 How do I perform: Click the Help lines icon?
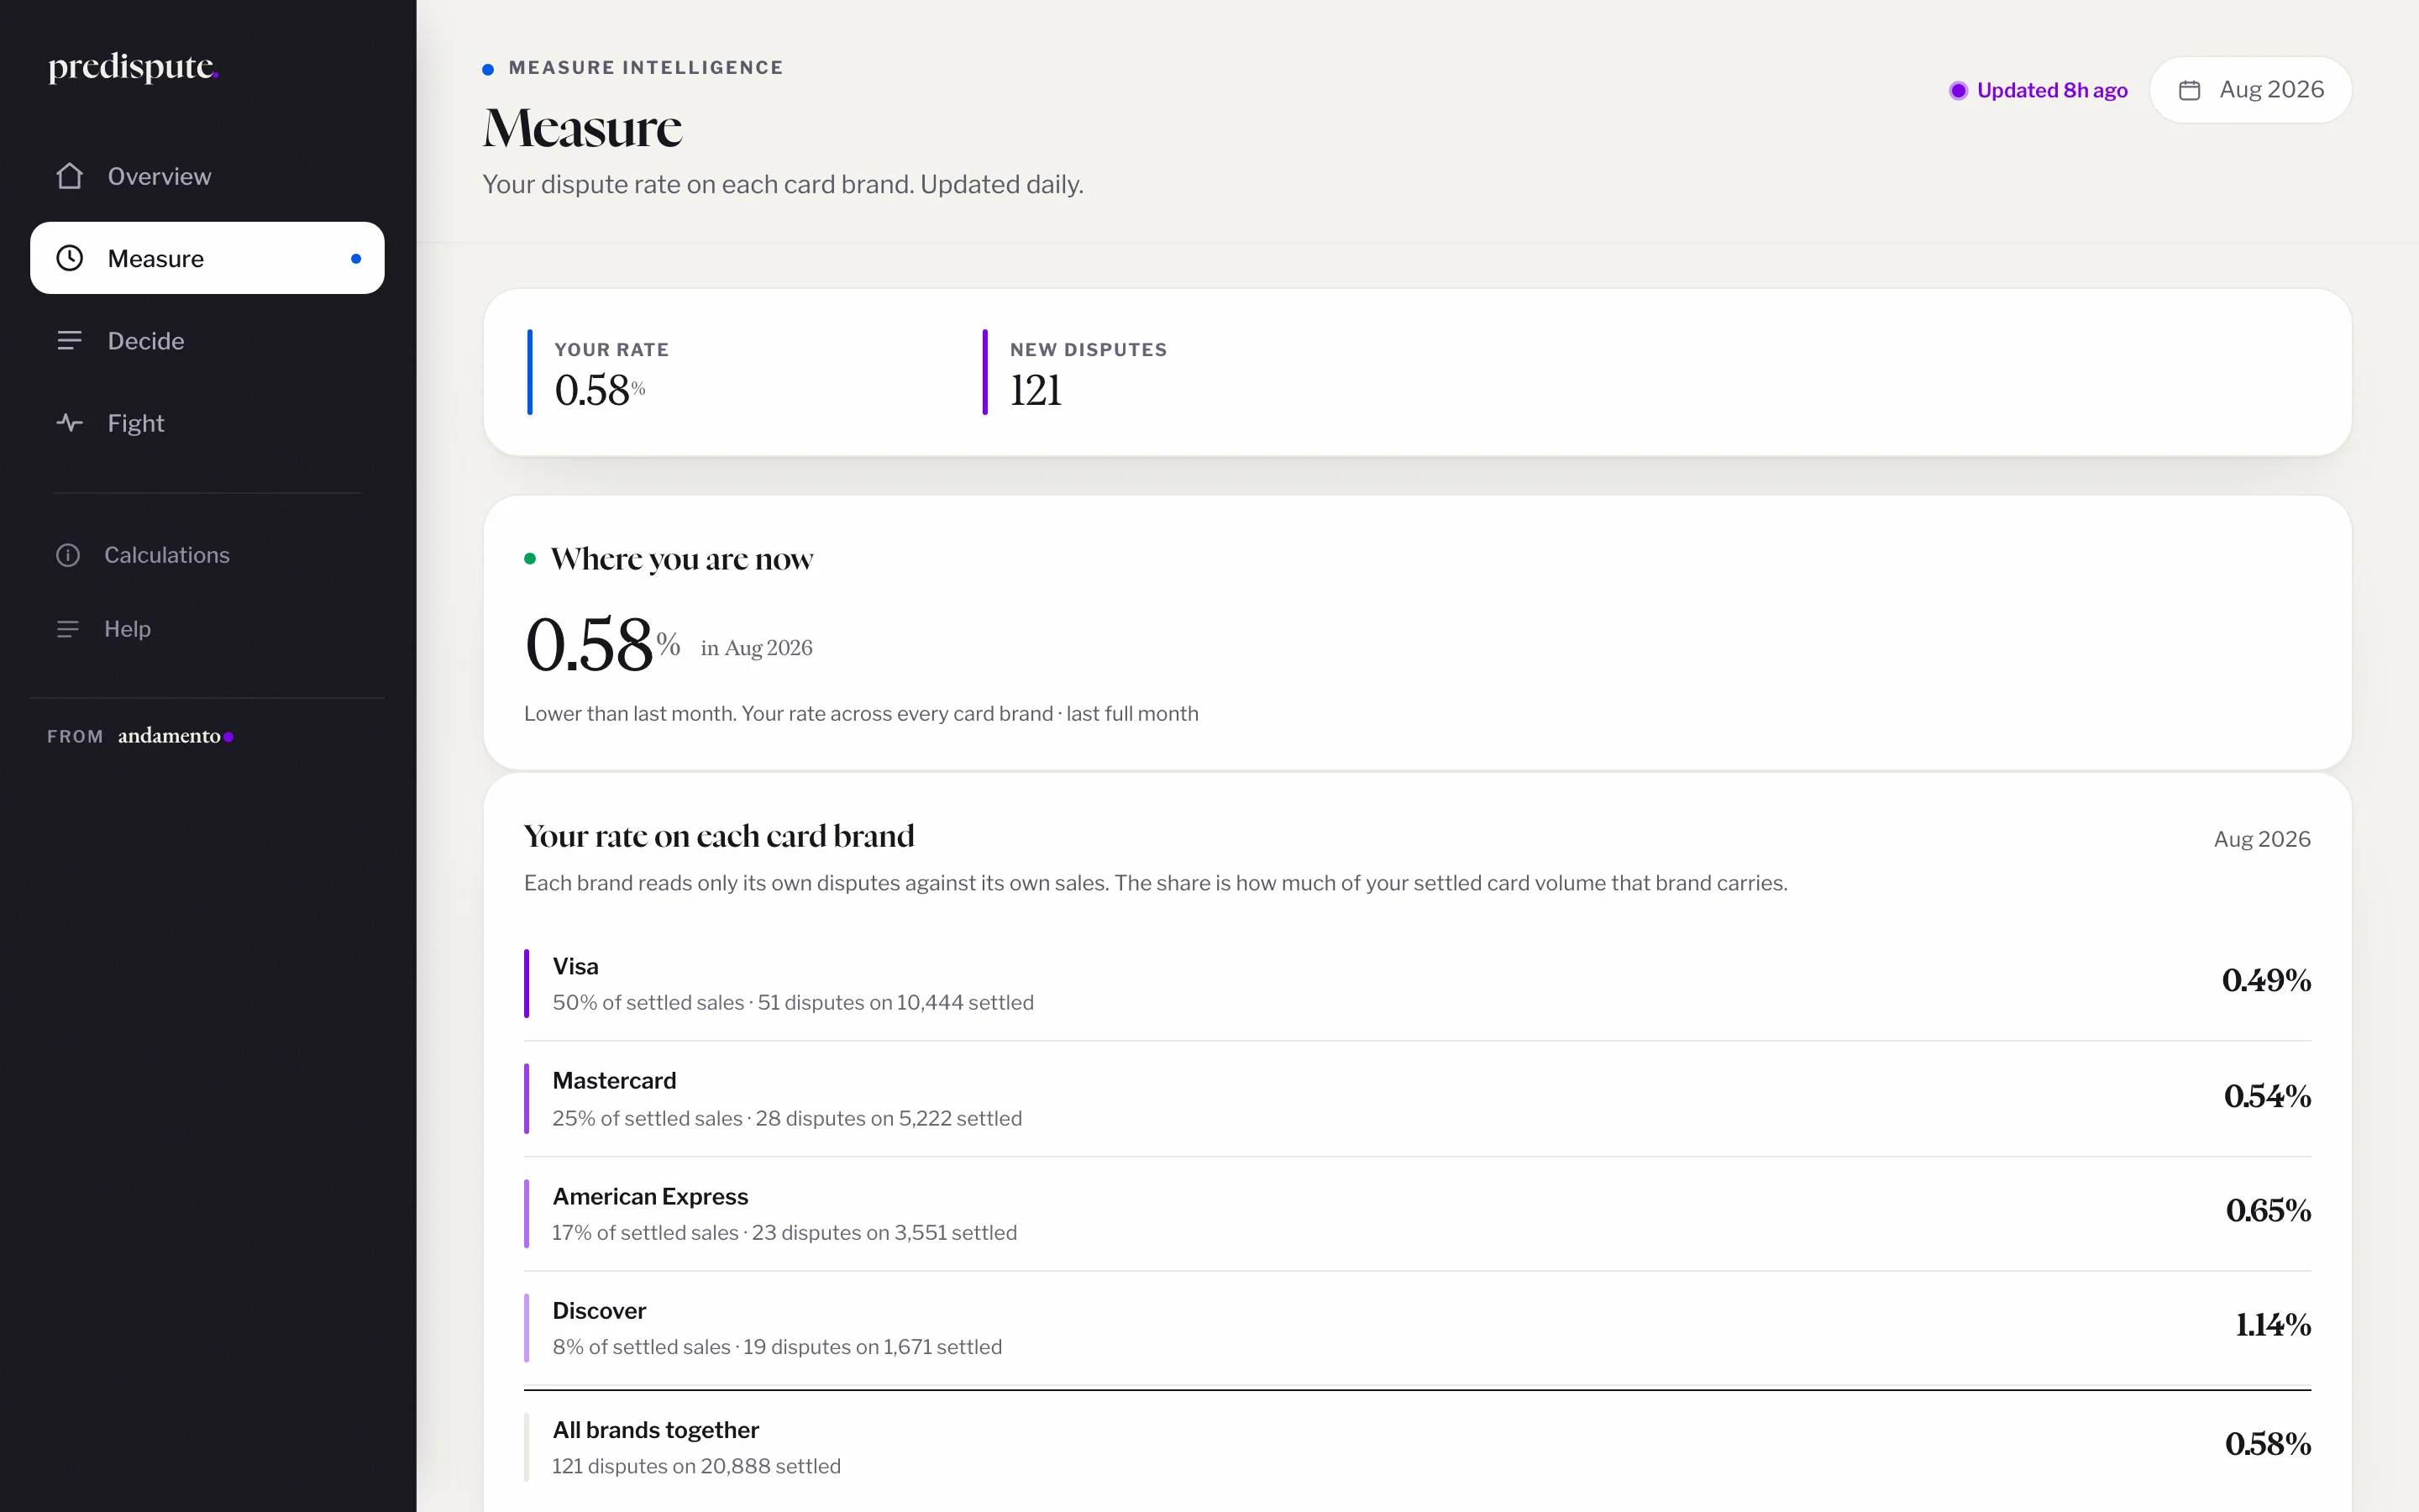68,629
